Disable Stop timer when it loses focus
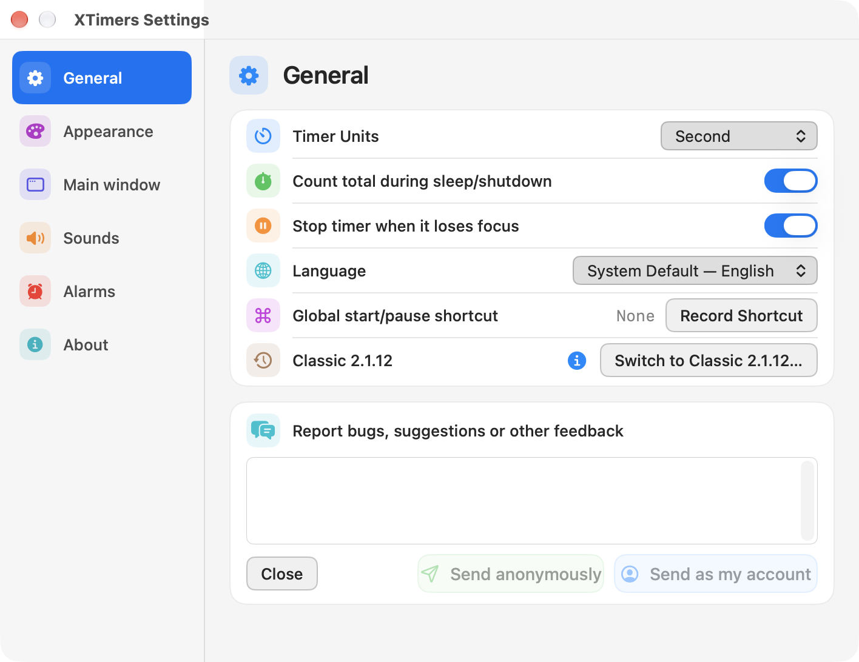The image size is (859, 662). (x=790, y=226)
